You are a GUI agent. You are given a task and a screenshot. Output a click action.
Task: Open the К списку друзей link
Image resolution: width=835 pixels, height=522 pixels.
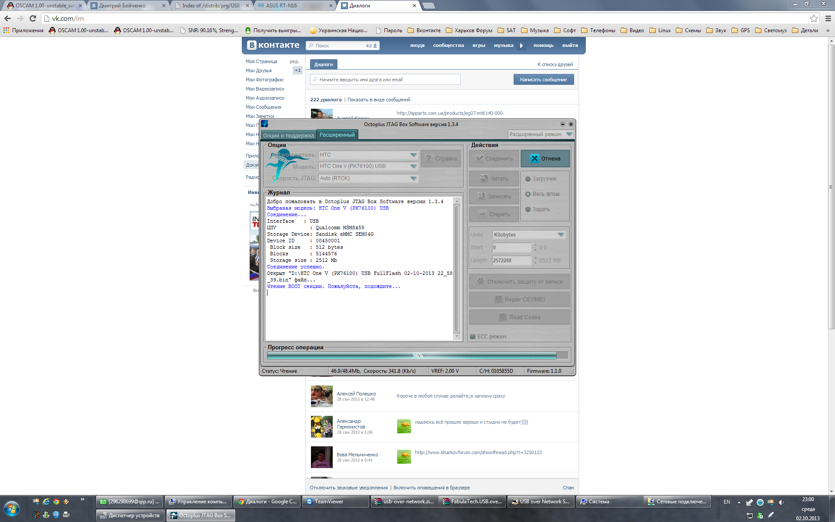(555, 64)
